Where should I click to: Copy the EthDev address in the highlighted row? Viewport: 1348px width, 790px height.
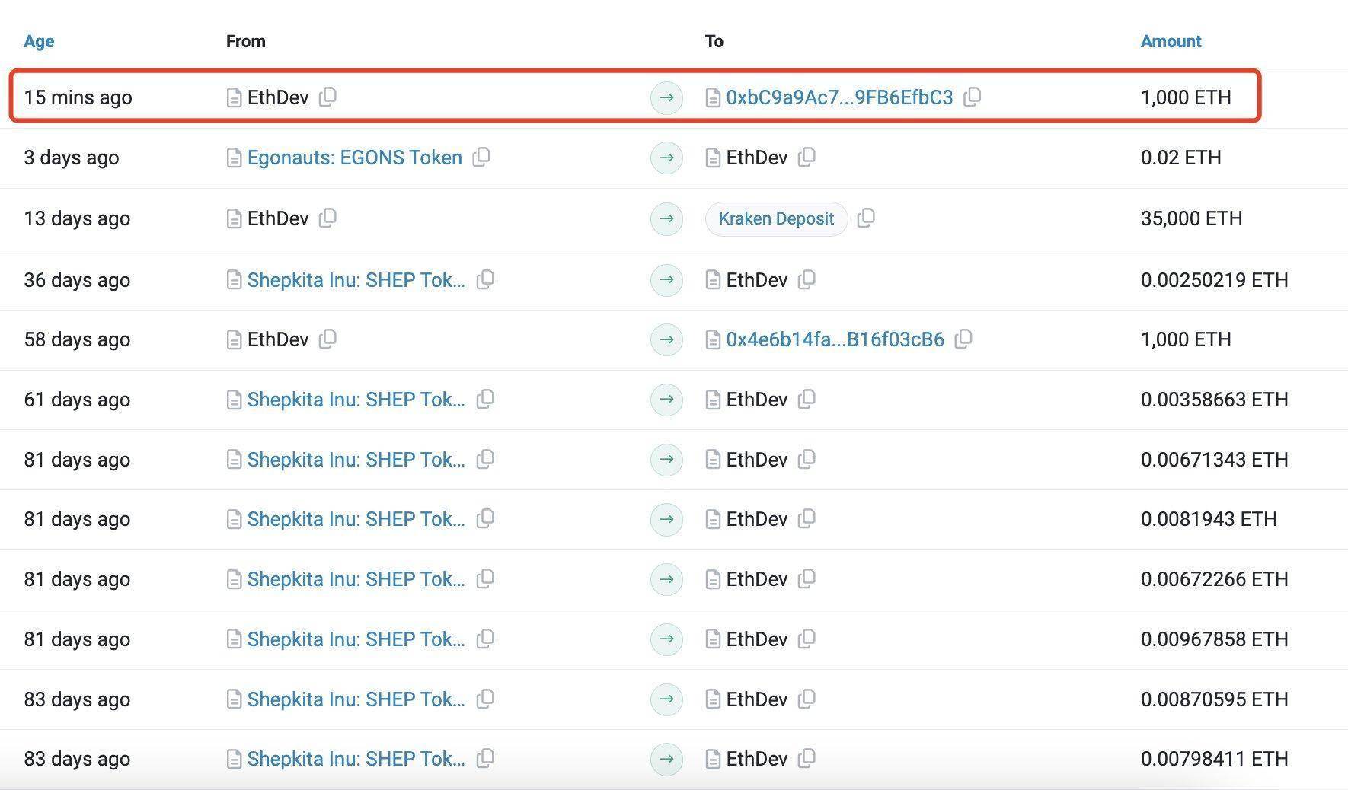(x=328, y=97)
